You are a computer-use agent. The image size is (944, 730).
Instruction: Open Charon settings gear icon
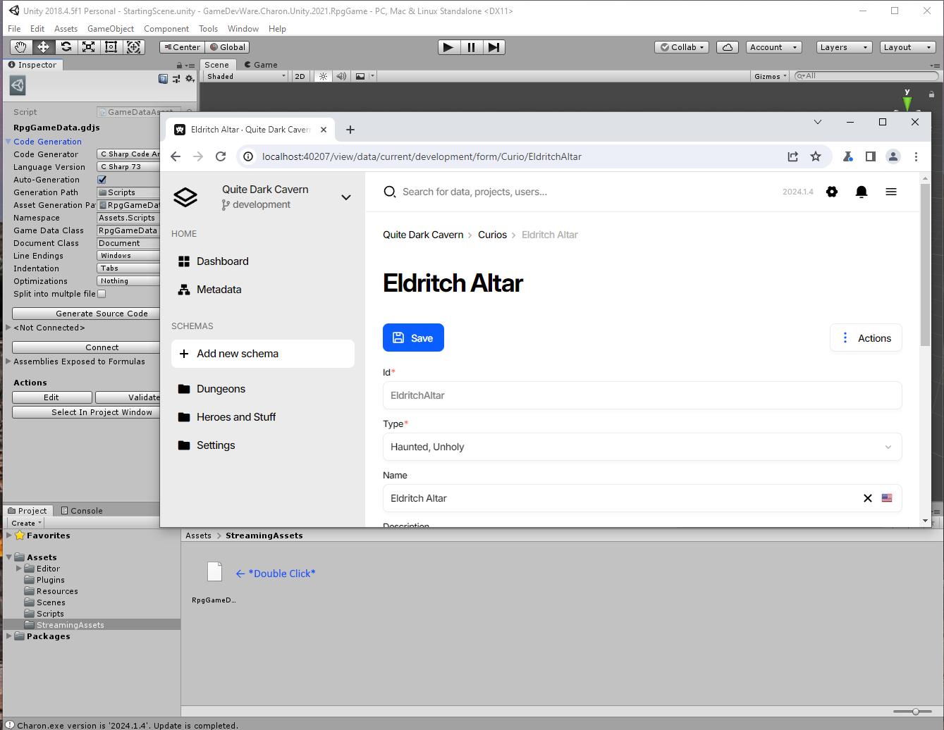[x=832, y=192]
